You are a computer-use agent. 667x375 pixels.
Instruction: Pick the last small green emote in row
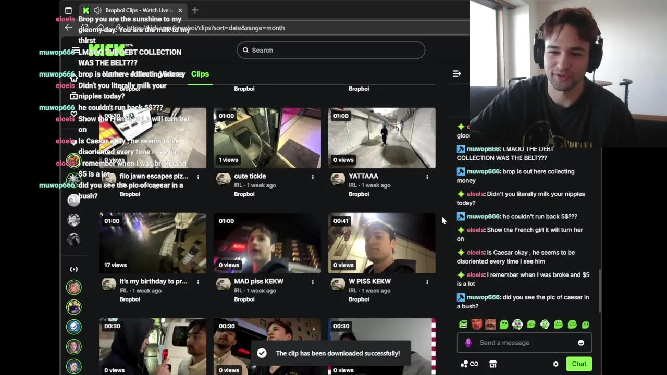[x=586, y=324]
